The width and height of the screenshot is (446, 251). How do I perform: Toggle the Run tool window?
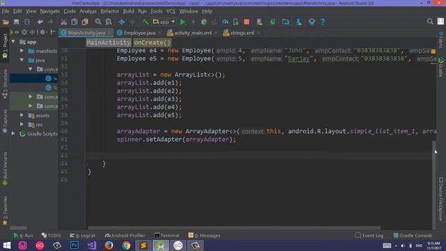click(23, 236)
